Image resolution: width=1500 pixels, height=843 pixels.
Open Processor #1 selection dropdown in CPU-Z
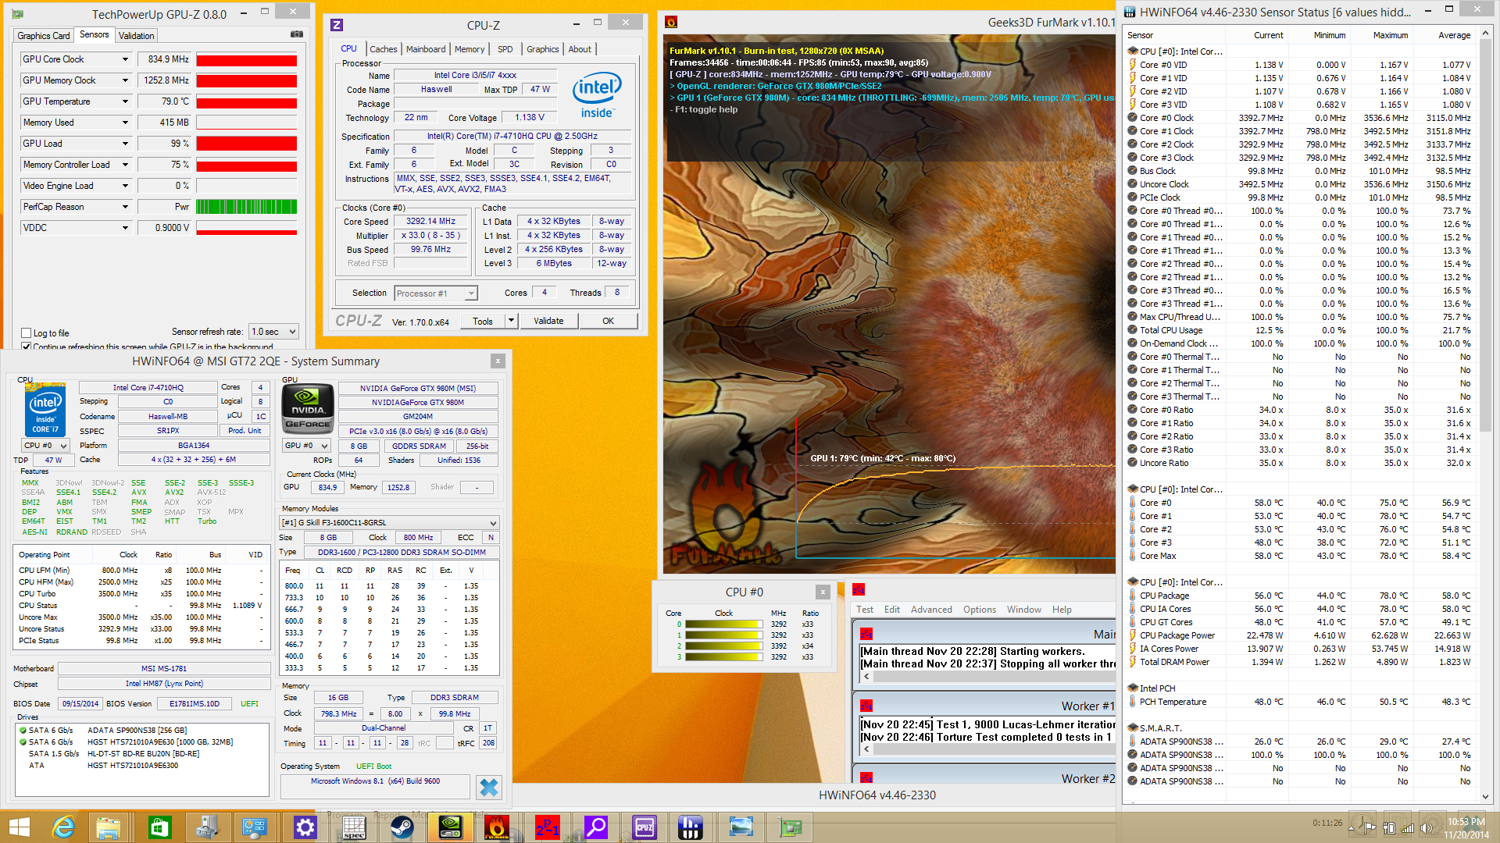pyautogui.click(x=435, y=293)
